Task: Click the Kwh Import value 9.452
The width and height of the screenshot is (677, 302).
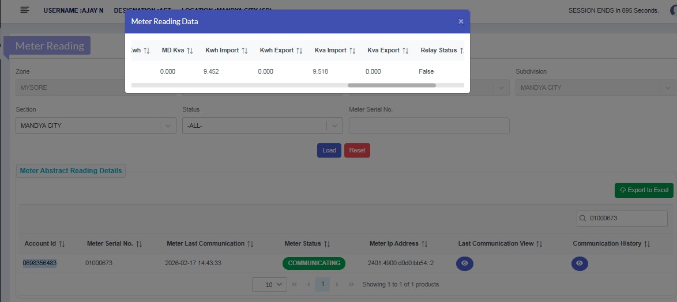Action: pyautogui.click(x=211, y=71)
